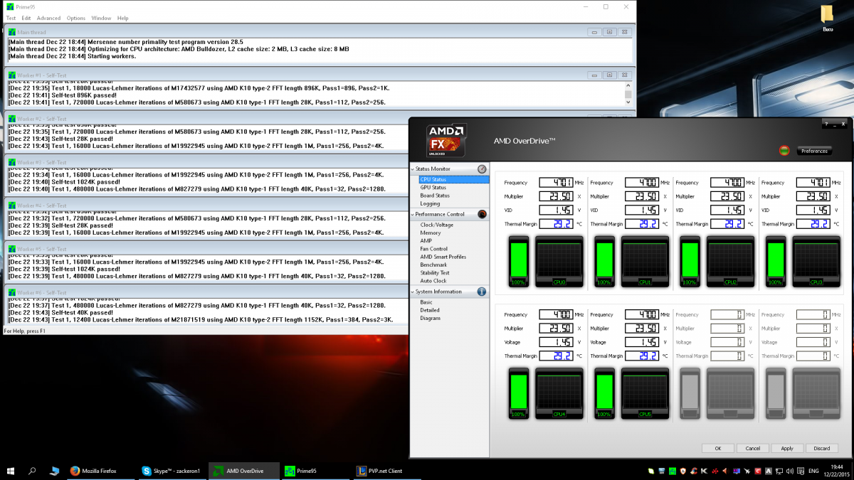Click the network tray icon

pos(779,471)
